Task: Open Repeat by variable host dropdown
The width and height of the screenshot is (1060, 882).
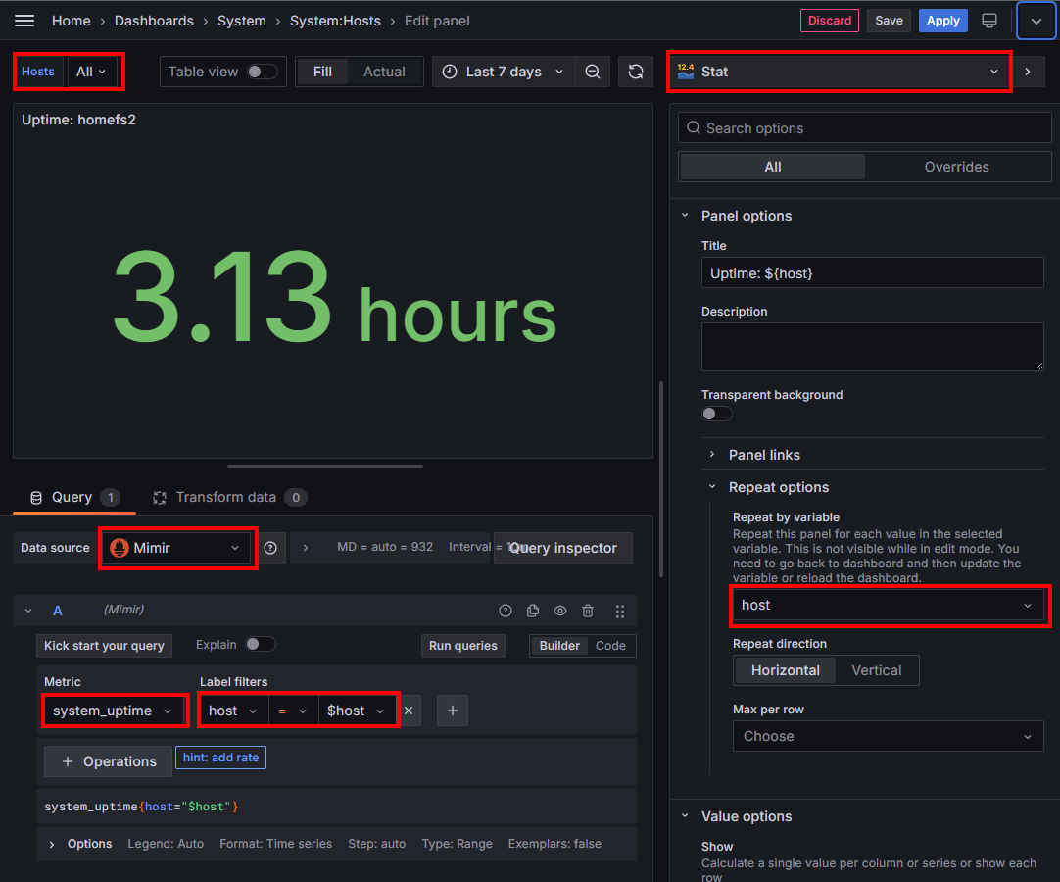Action: tap(889, 606)
